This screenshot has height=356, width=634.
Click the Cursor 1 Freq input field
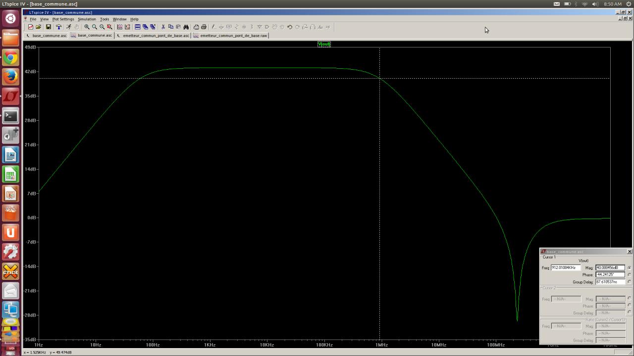click(565, 268)
